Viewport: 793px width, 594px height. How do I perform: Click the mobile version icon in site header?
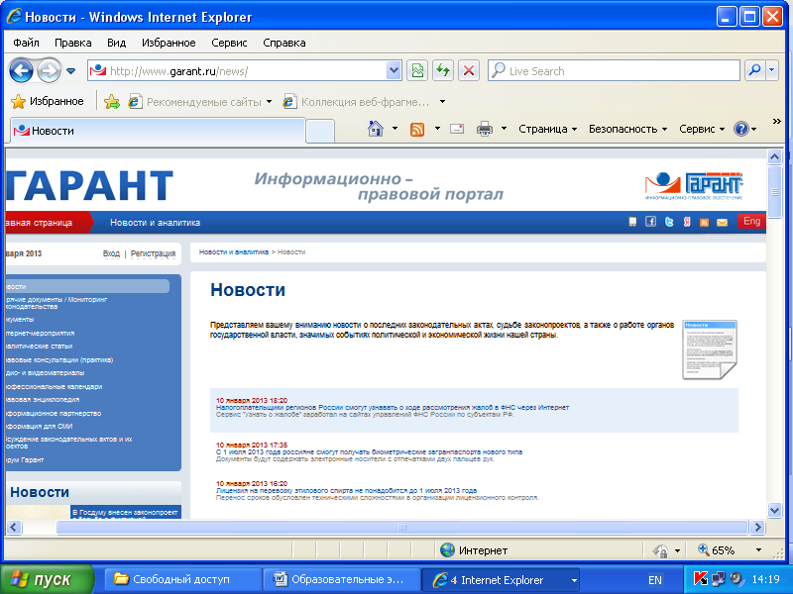point(632,222)
